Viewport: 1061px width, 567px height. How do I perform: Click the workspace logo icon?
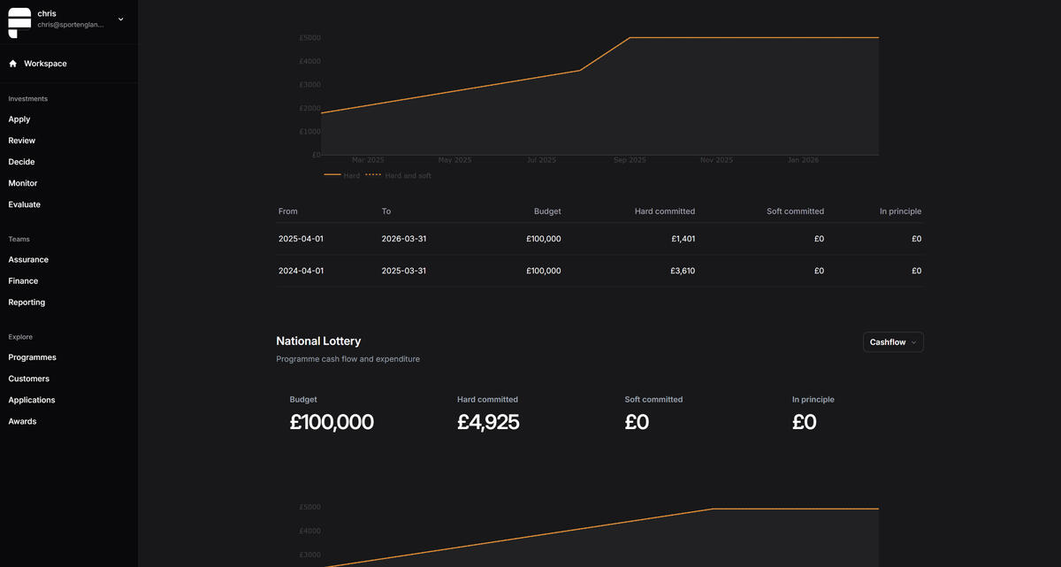pyautogui.click(x=19, y=22)
